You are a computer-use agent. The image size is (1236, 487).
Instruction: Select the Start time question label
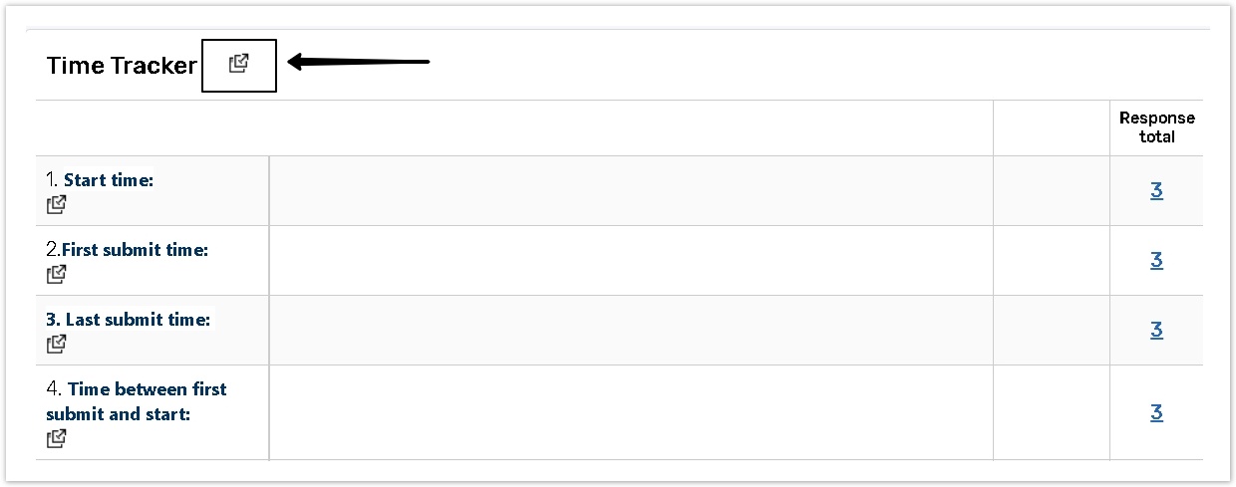[108, 180]
